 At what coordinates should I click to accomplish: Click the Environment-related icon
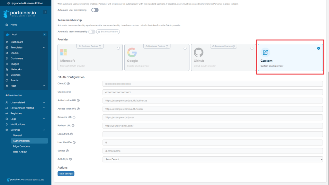[x=7, y=108]
